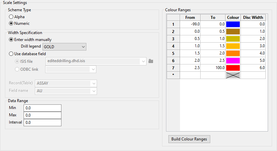Click the Max data range input field
The width and height of the screenshot is (277, 151).
(43, 115)
